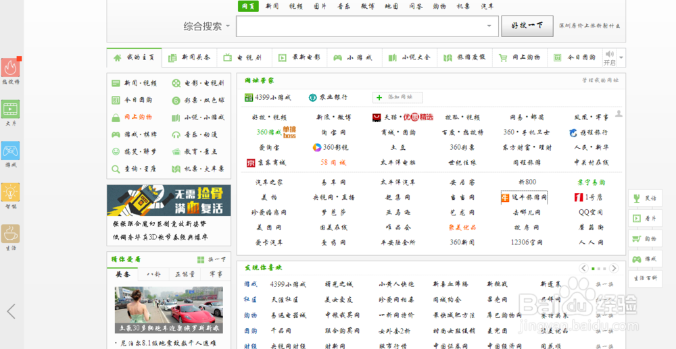Open the 搞笑·解梦 smiley category

pyautogui.click(x=134, y=151)
